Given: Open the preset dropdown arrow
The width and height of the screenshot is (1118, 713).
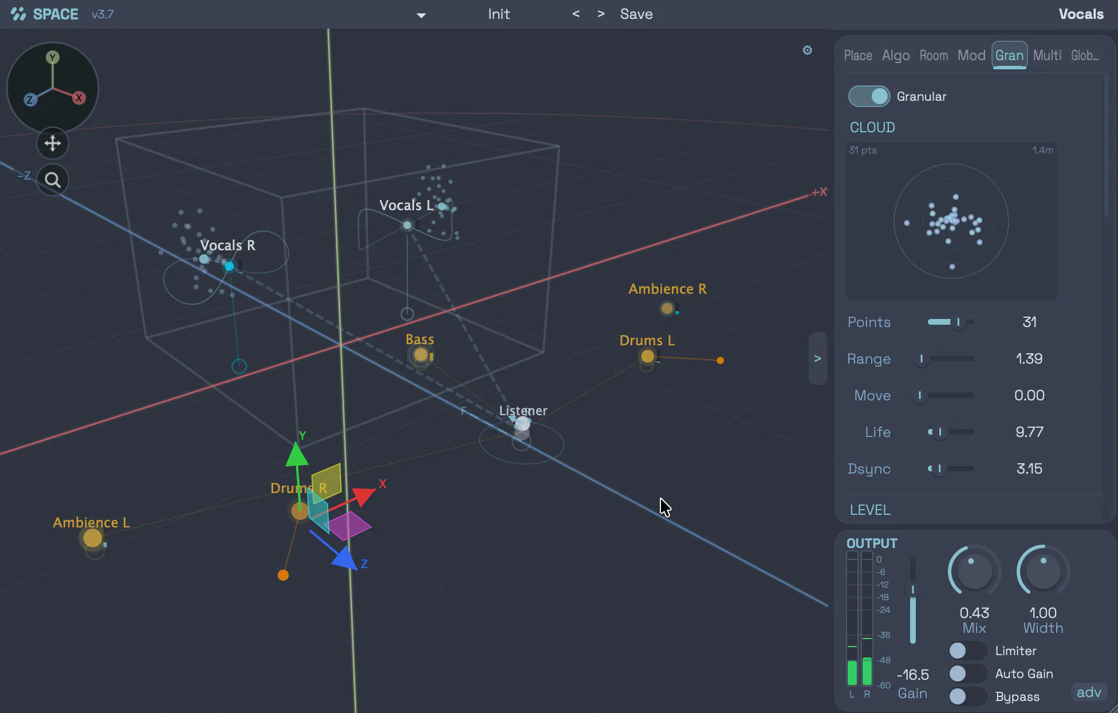Looking at the screenshot, I should coord(421,15).
